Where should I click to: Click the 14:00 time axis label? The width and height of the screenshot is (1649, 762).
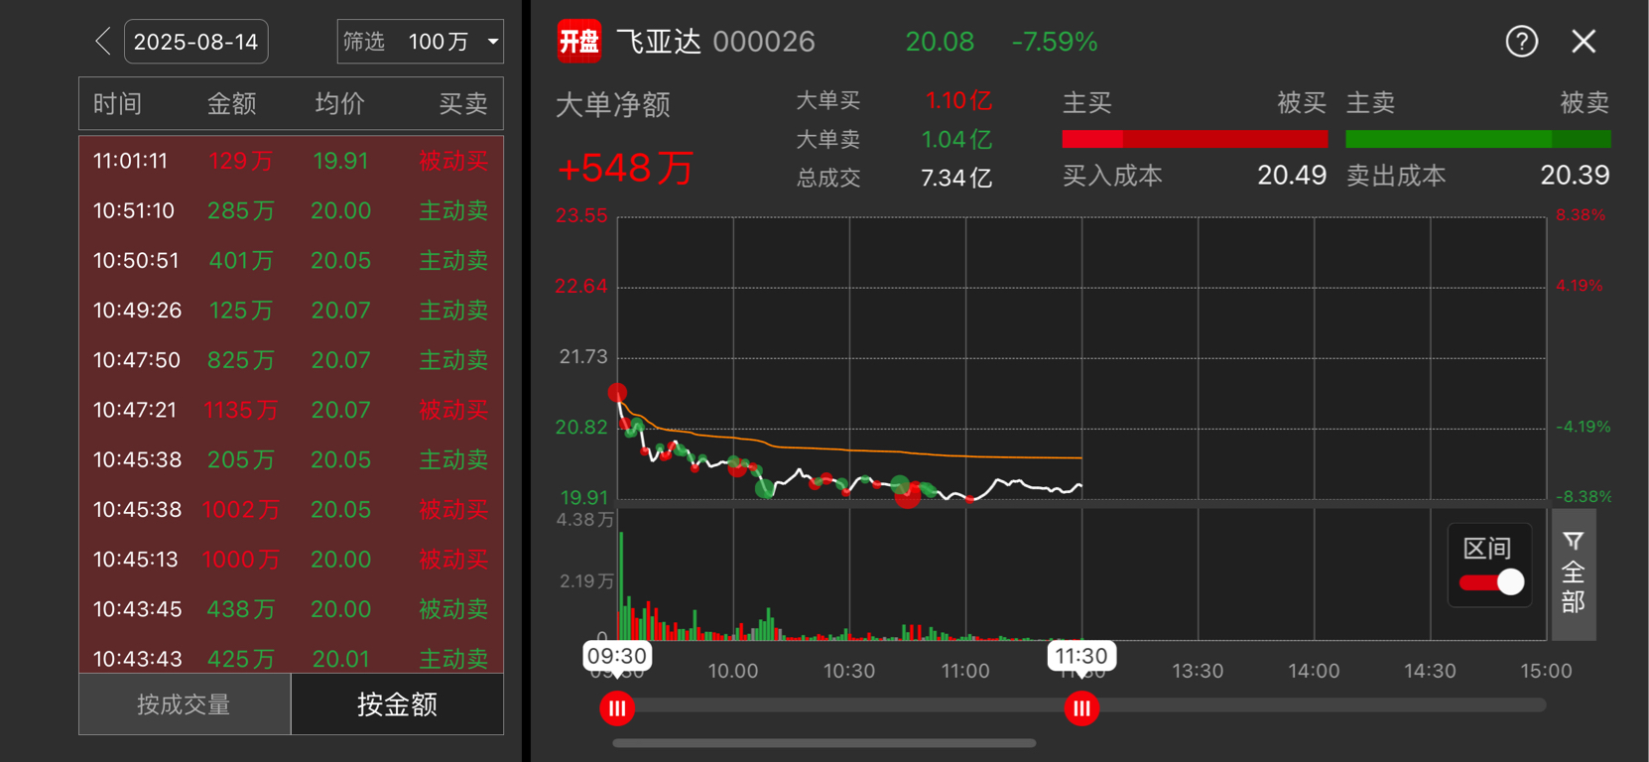[x=1314, y=672]
